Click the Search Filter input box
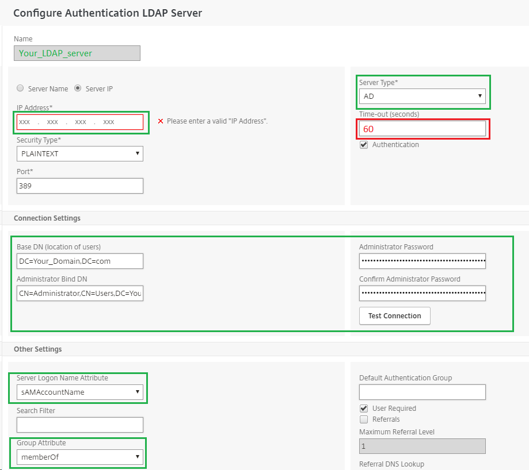 tap(79, 425)
